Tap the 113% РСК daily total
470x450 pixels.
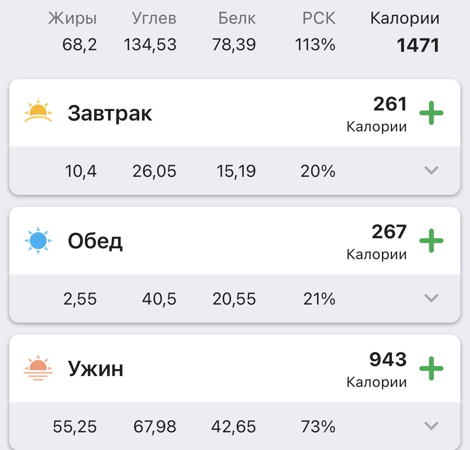pos(315,45)
